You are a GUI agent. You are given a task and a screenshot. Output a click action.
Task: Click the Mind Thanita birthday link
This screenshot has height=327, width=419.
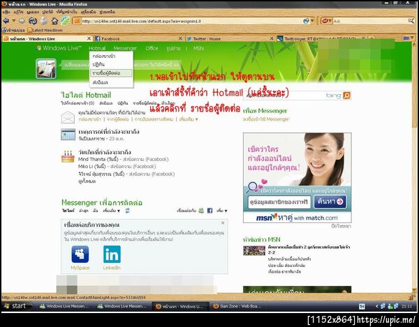pyautogui.click(x=91, y=159)
